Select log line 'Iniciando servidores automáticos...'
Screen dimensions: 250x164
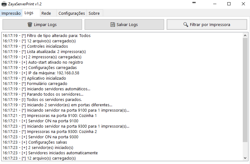coord(47,89)
